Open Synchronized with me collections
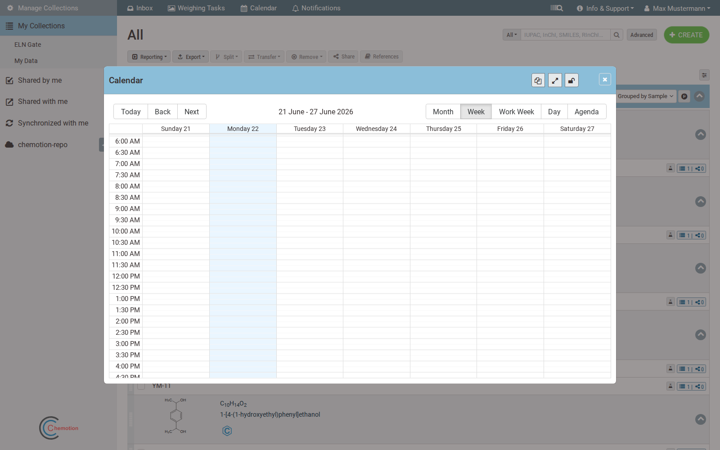720x450 pixels. point(53,123)
